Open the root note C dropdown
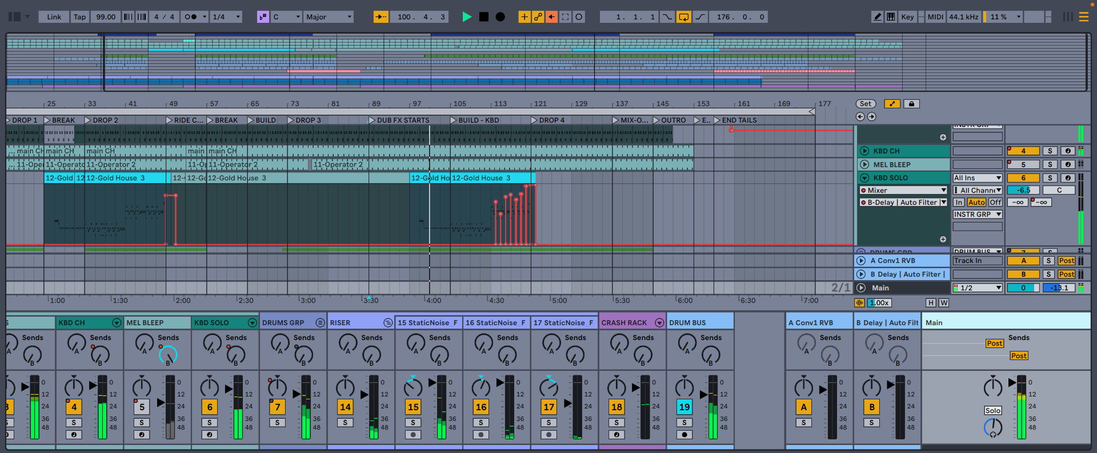 [x=286, y=17]
